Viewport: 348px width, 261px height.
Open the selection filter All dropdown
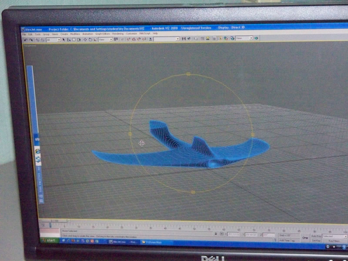coord(53,40)
